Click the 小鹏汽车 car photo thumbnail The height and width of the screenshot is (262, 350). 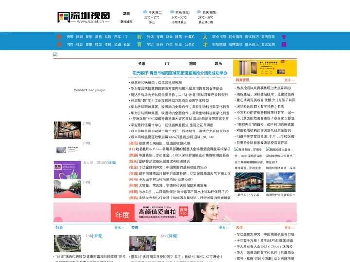coord(249,182)
